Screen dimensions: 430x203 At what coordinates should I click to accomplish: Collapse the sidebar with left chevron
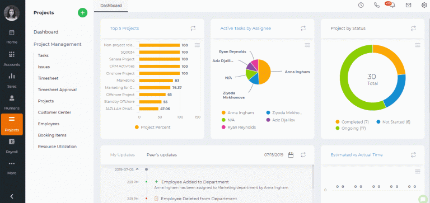coord(12,196)
